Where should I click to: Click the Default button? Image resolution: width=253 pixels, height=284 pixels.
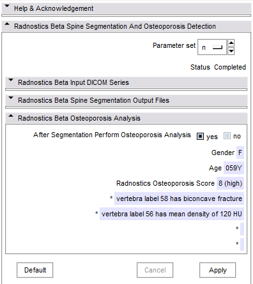35,270
